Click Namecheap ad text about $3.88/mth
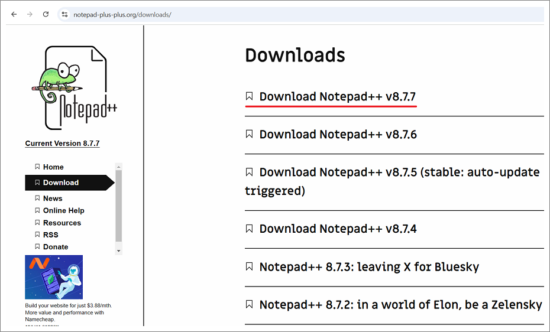The width and height of the screenshot is (550, 332). (x=69, y=313)
